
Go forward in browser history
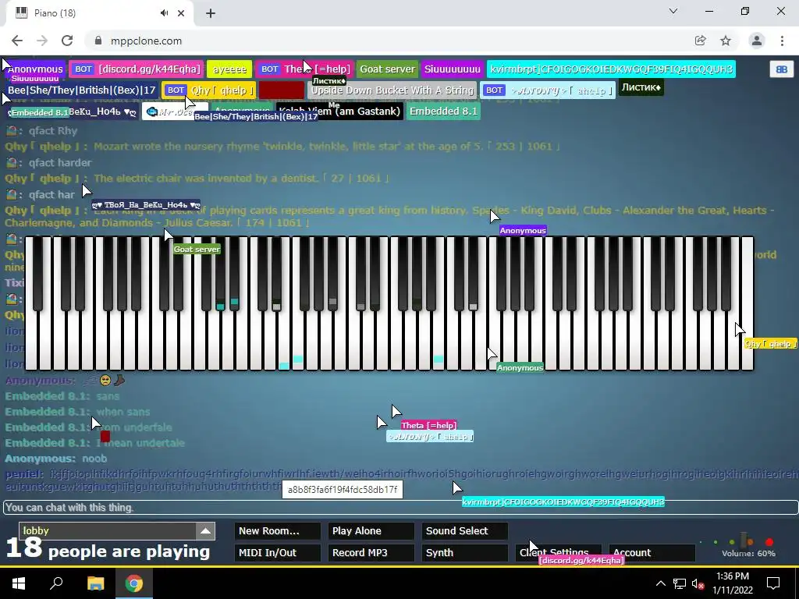tap(42, 41)
